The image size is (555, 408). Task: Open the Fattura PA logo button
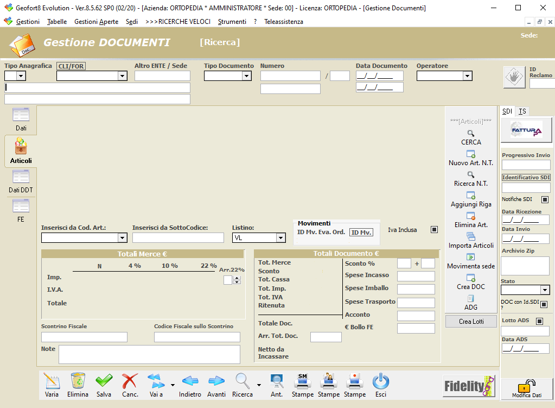(526, 130)
